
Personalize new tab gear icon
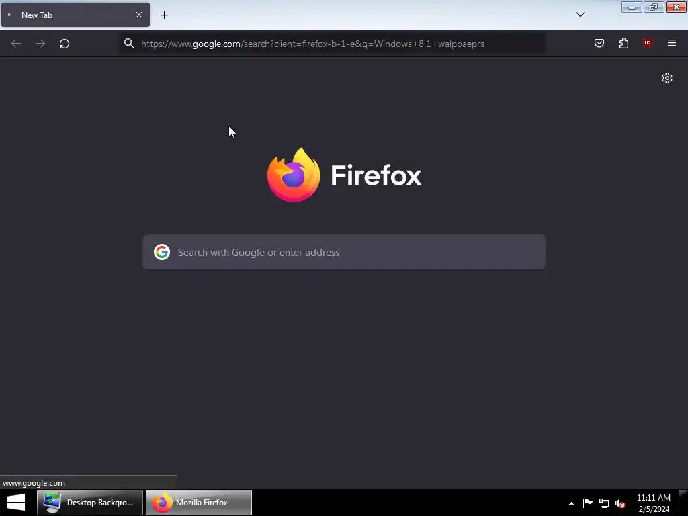point(667,78)
